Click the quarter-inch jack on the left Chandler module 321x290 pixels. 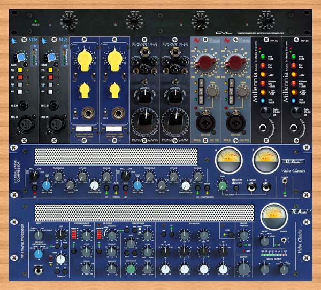[x=88, y=113]
